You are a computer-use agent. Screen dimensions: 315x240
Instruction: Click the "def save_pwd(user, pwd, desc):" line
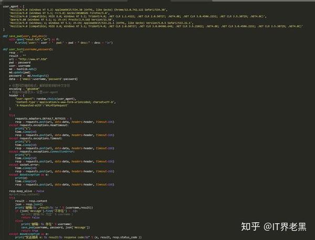pyautogui.click(x=25, y=36)
